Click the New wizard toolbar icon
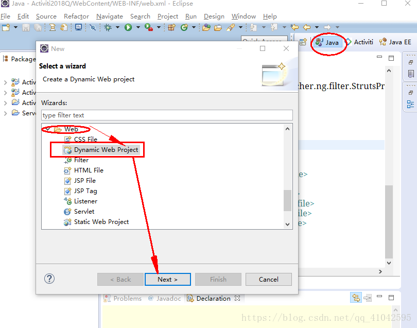417x328 pixels. [x=6, y=27]
